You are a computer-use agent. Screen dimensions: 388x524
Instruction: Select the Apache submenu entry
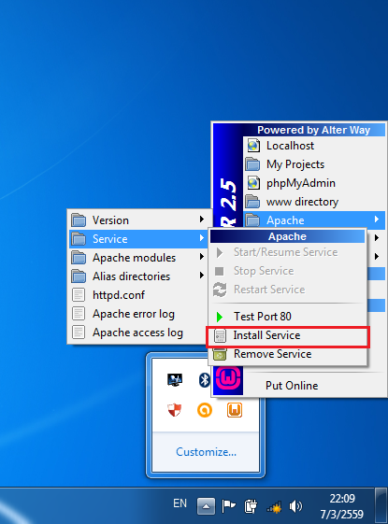click(x=314, y=220)
